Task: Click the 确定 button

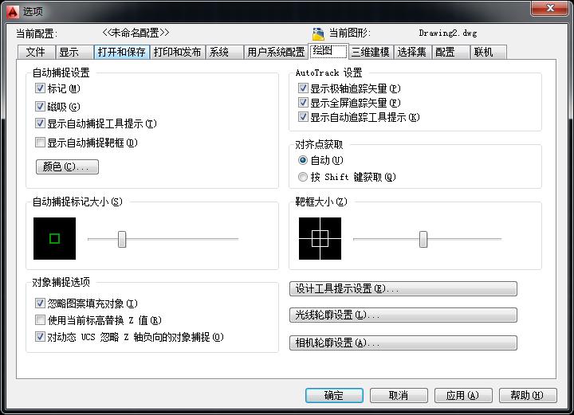Action: point(334,395)
